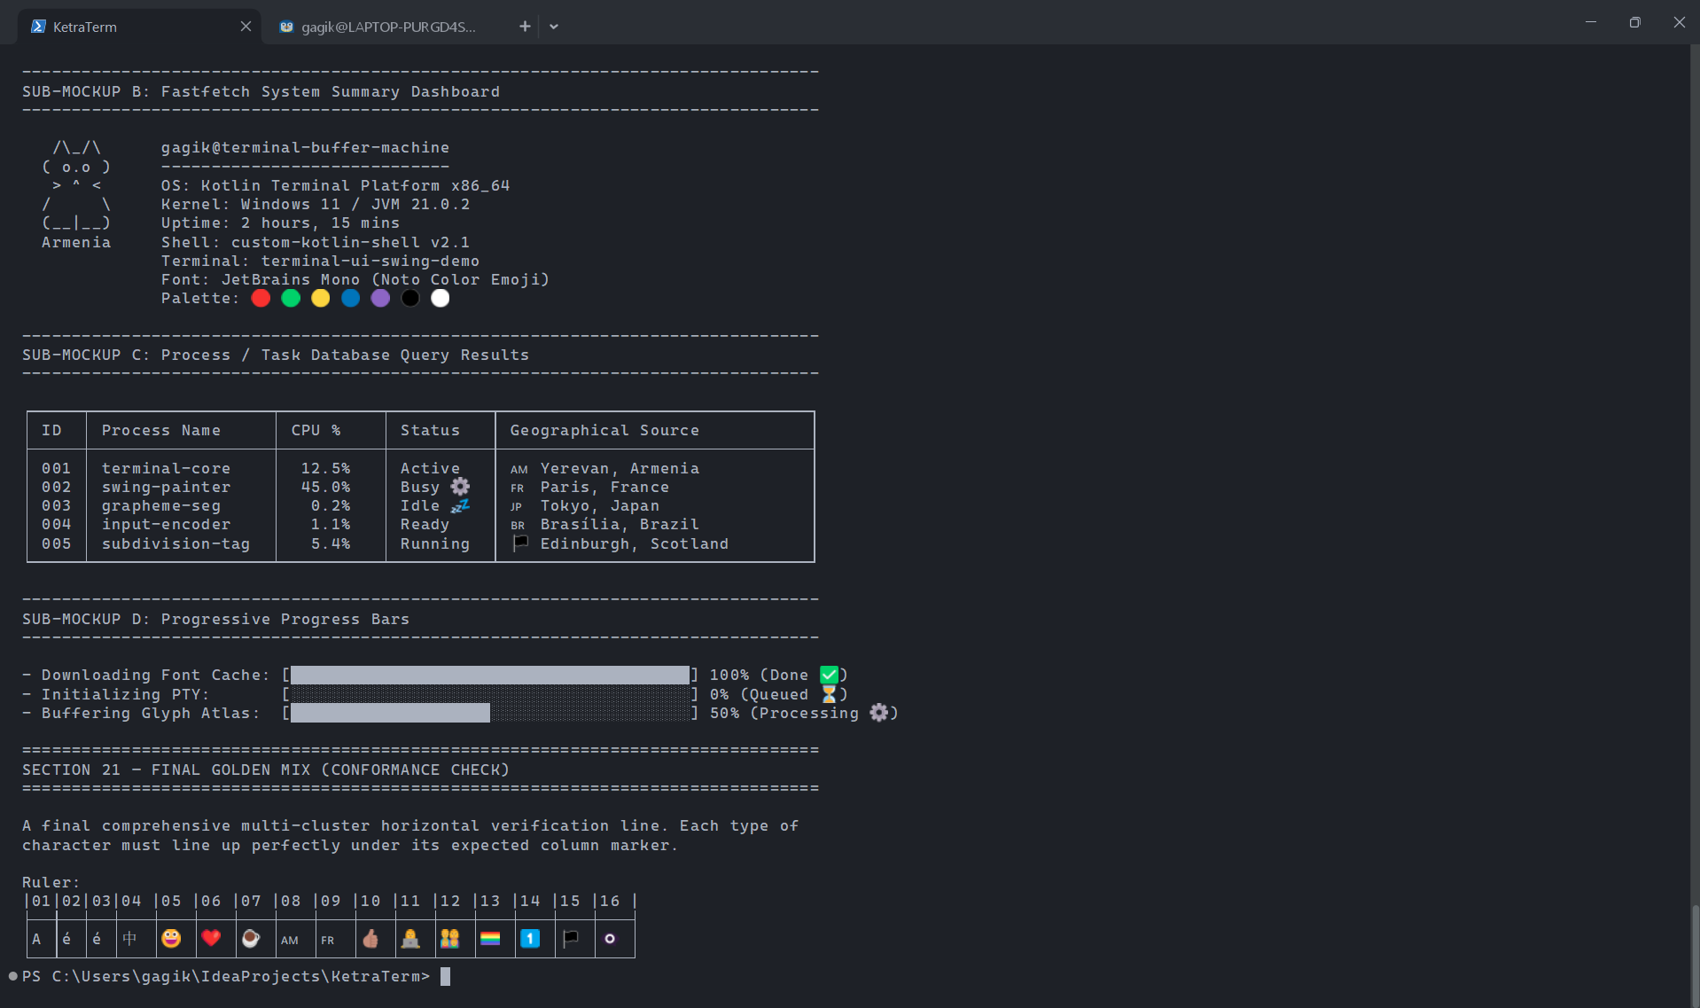Viewport: 1700px width, 1008px height.
Task: Click the black flag before Edinburgh, Scotland
Action: 520,543
